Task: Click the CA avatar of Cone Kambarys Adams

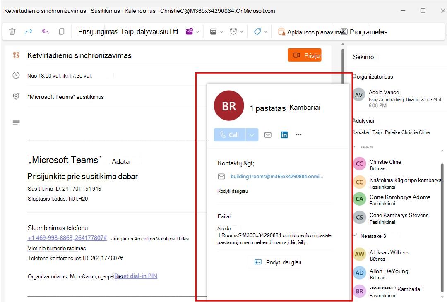Action: point(360,199)
